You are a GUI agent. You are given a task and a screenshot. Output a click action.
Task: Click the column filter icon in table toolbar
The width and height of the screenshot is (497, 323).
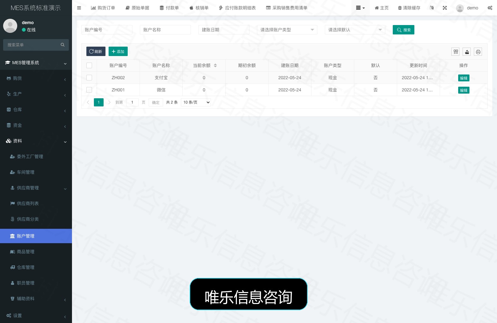[456, 52]
